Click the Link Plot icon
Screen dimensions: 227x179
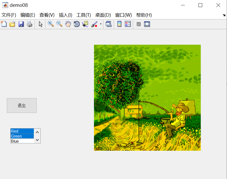109,24
